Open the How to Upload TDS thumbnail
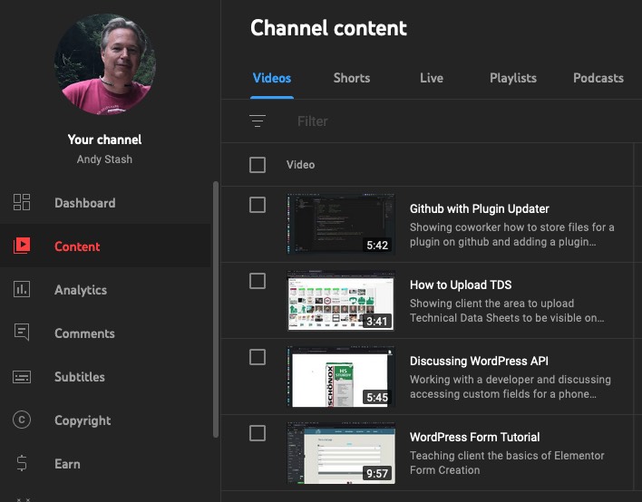Screen dimensions: 642x502 pos(341,301)
